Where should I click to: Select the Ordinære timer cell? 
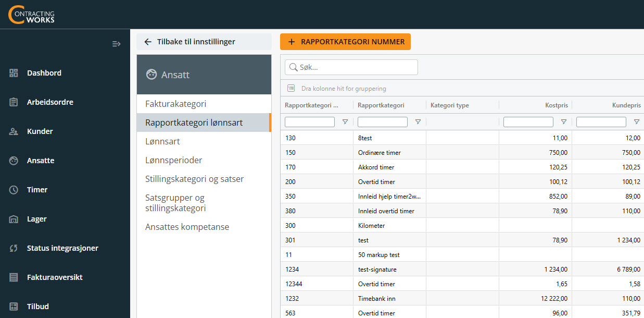pyautogui.click(x=389, y=153)
